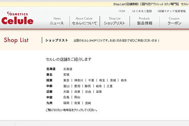This screenshot has height=126, width=189.
Task: Select the 岐阜 prefecture link
Action: click(99, 86)
